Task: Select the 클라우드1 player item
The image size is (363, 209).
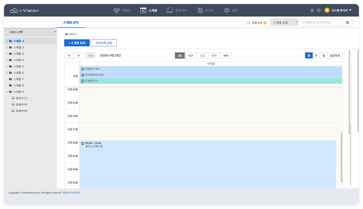Action: click(x=19, y=98)
